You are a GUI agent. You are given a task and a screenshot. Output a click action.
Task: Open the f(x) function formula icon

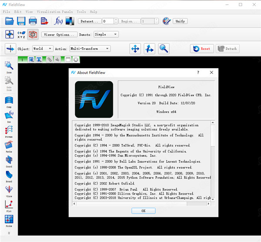[58, 21]
